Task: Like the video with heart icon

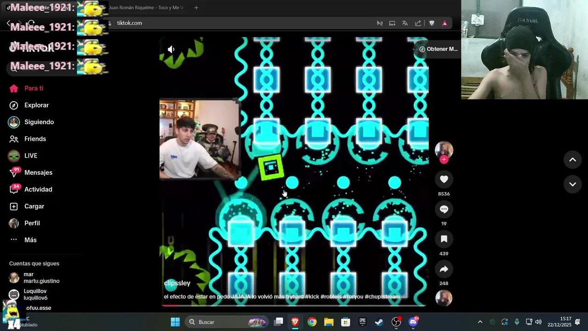Action: 444,179
